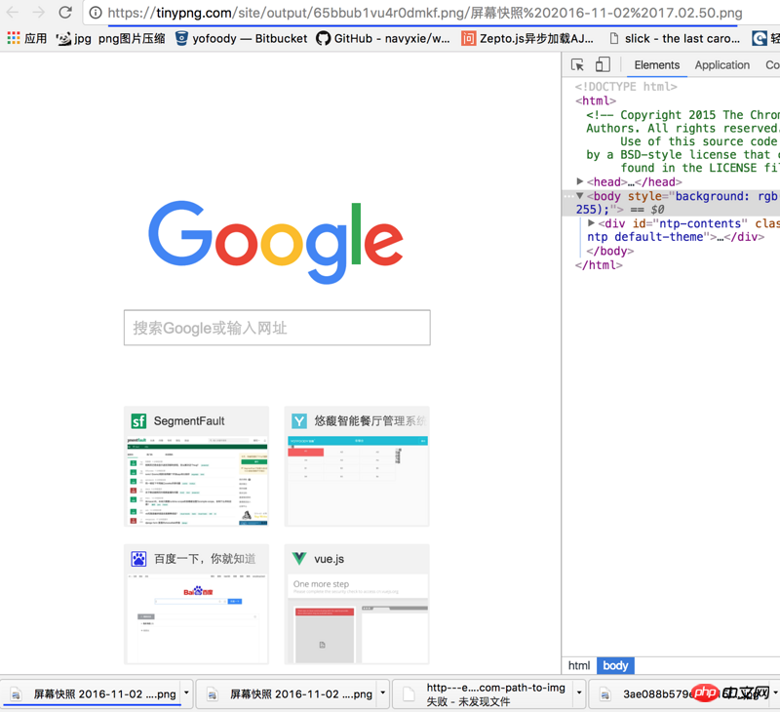
Task: Click the 3ae088b579 download file icon
Action: pyautogui.click(x=604, y=694)
